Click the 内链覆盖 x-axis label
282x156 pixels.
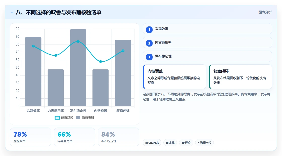[x=100, y=111]
